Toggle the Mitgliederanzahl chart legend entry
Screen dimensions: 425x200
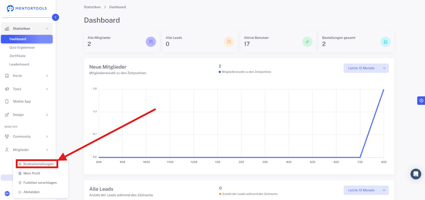245,72
